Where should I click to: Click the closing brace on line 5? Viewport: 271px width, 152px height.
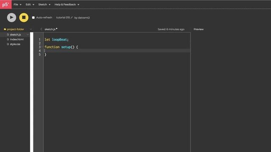45,54
